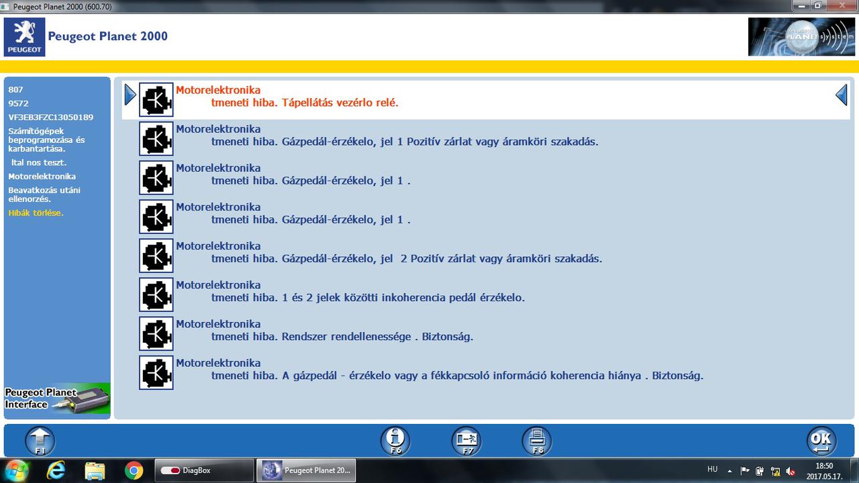Open the F6 information button
The height and width of the screenshot is (483, 859).
(395, 441)
